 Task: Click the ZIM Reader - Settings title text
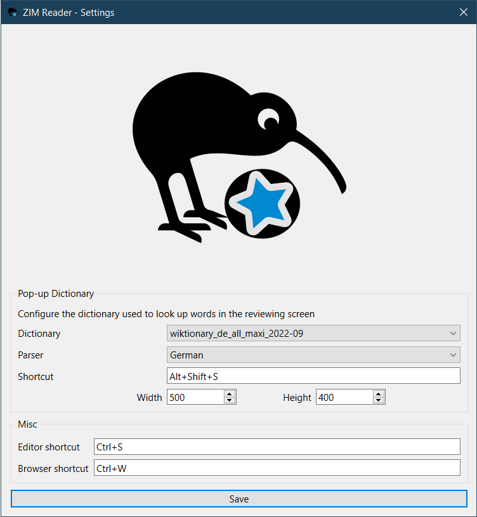point(69,12)
